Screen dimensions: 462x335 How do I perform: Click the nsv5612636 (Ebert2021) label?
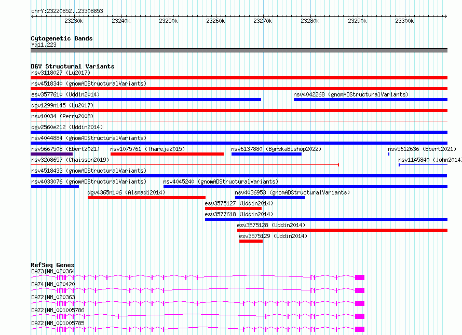coord(422,149)
